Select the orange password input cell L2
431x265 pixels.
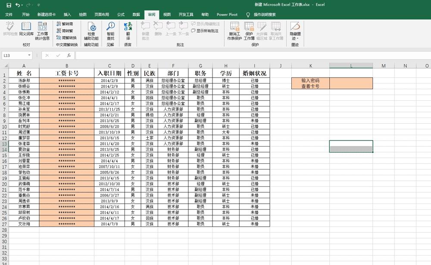click(351, 83)
